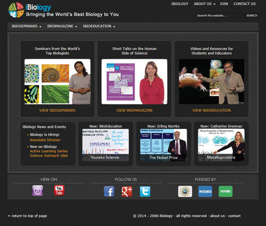Click the NSF funder logo
The height and width of the screenshot is (226, 266).
[x=185, y=191]
